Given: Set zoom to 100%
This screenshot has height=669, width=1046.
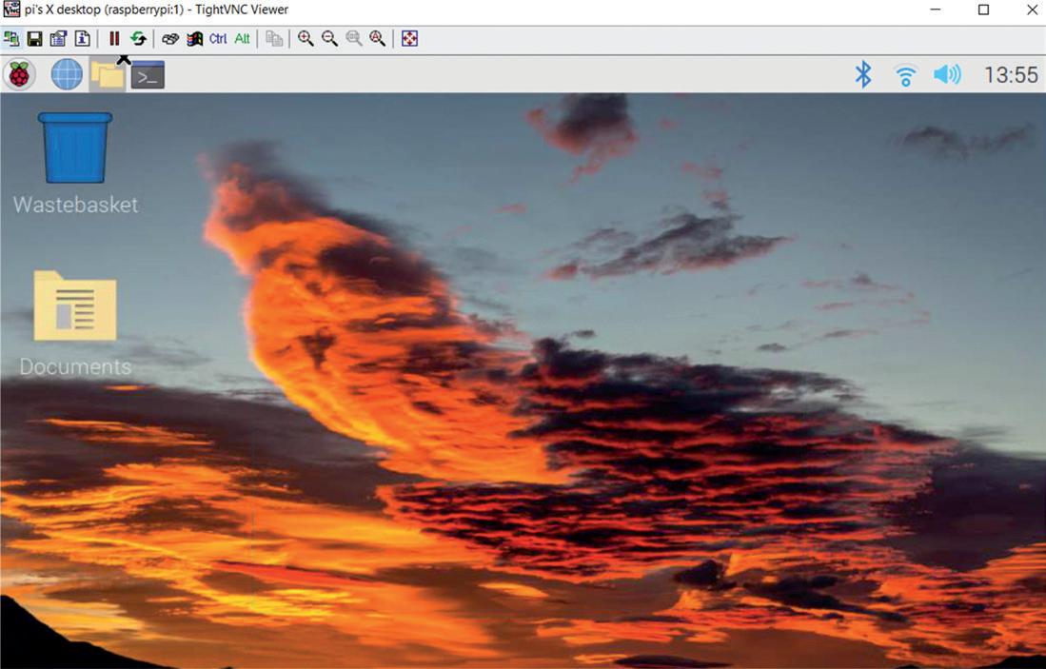Looking at the screenshot, I should 353,39.
